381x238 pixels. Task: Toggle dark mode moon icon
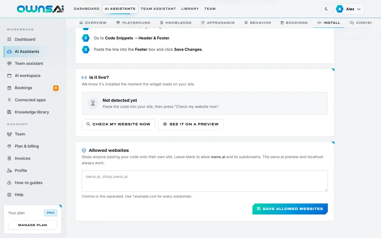pos(326,9)
